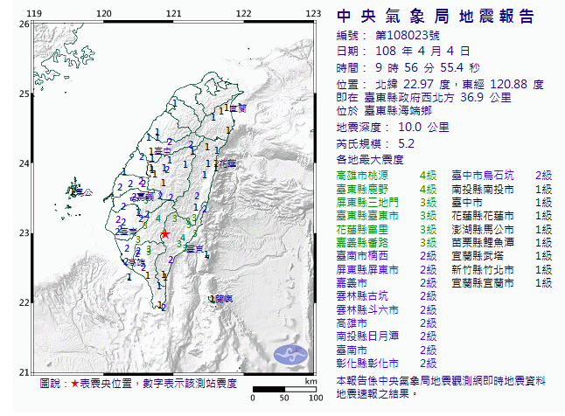Click the heading 各地最大震度
This screenshot has width=565, height=416.
(370, 159)
